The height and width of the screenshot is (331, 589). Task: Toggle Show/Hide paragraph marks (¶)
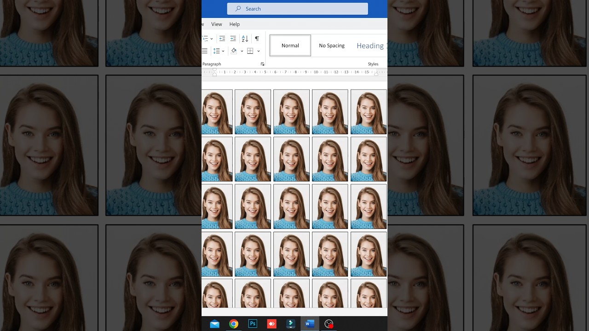(257, 39)
